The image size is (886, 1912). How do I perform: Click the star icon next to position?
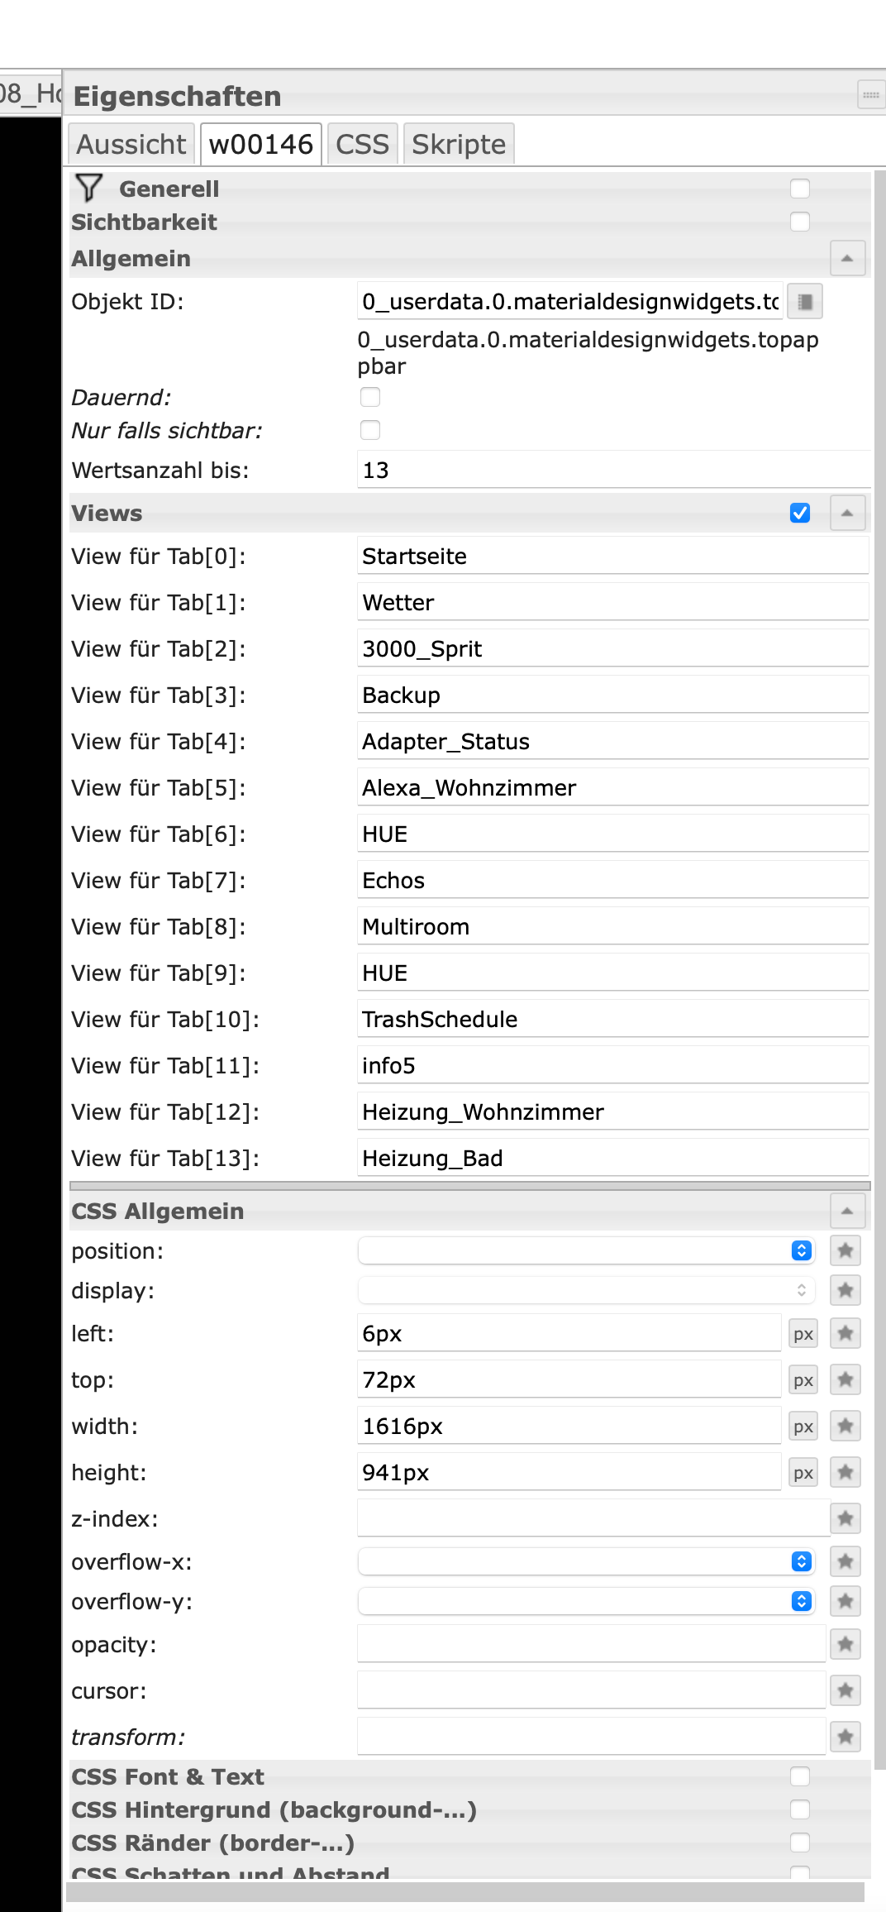(x=846, y=1250)
